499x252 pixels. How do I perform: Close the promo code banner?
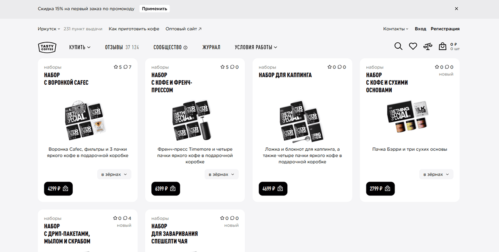click(x=456, y=8)
